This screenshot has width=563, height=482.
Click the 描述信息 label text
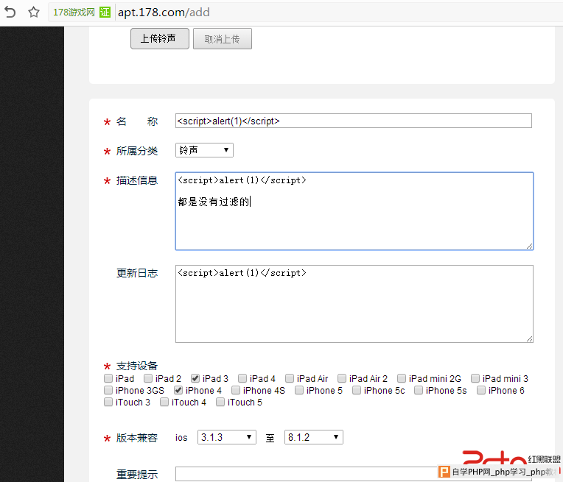pyautogui.click(x=137, y=180)
